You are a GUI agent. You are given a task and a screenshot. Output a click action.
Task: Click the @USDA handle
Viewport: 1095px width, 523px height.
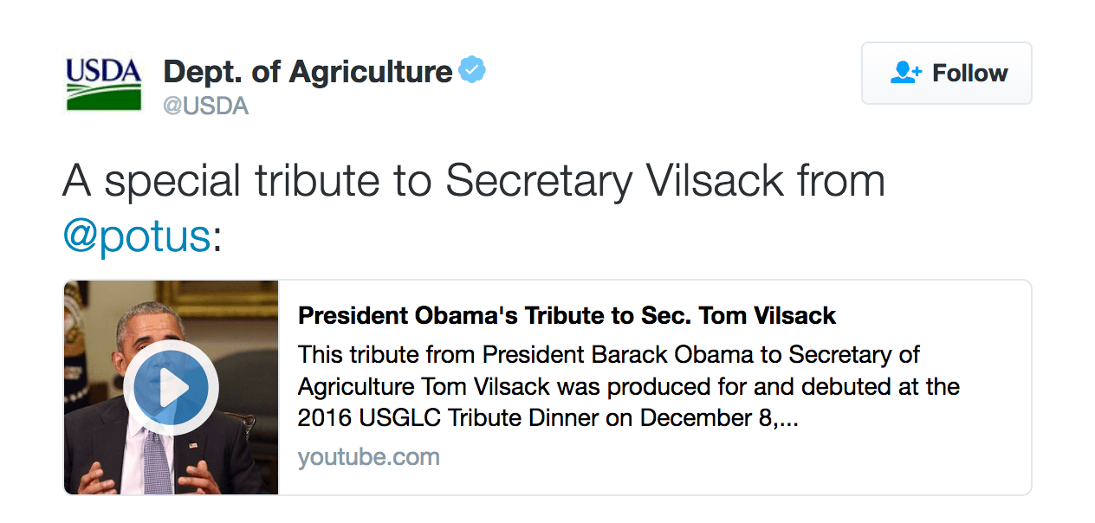coord(205,107)
